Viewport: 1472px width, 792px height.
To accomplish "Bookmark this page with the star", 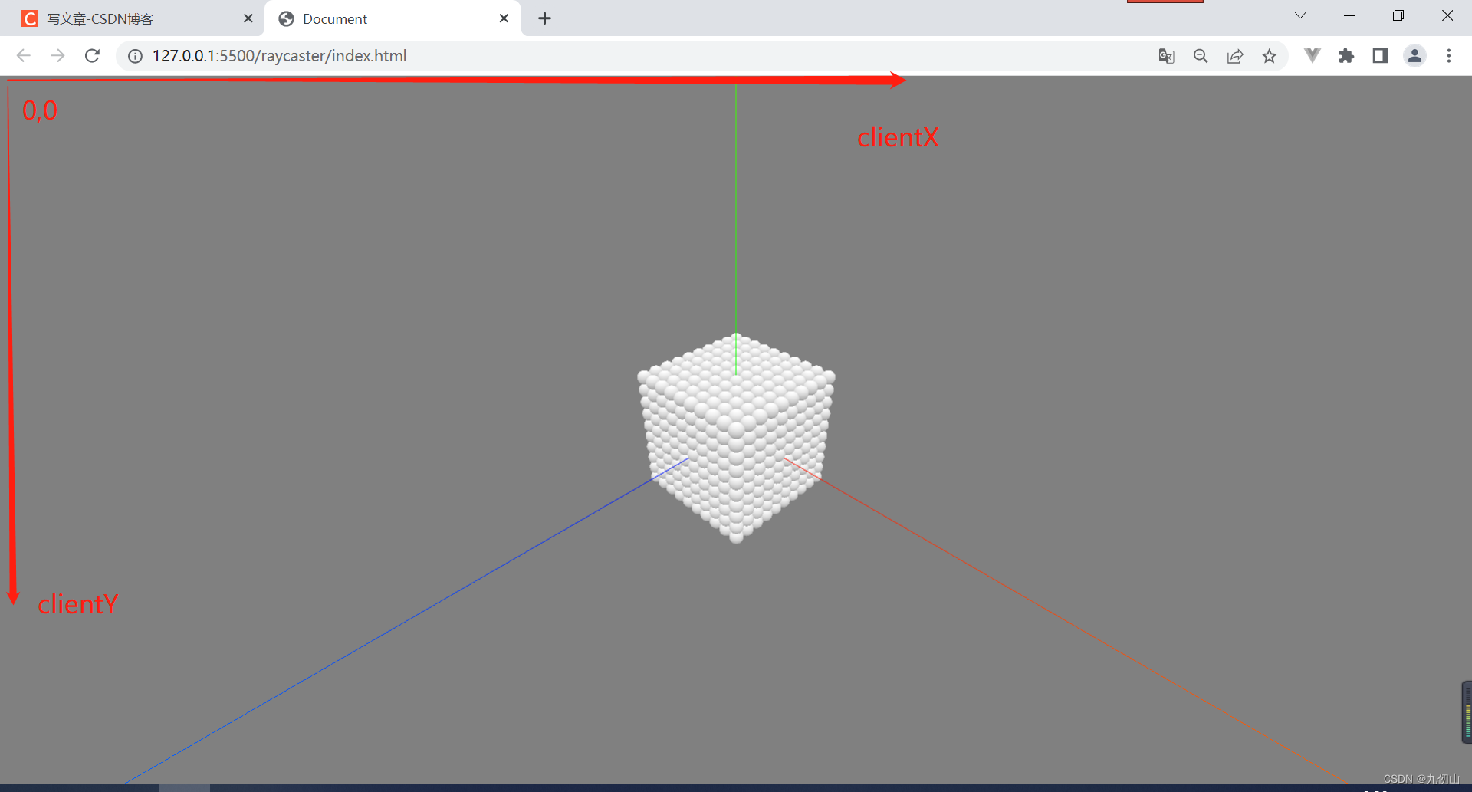I will pos(1270,56).
